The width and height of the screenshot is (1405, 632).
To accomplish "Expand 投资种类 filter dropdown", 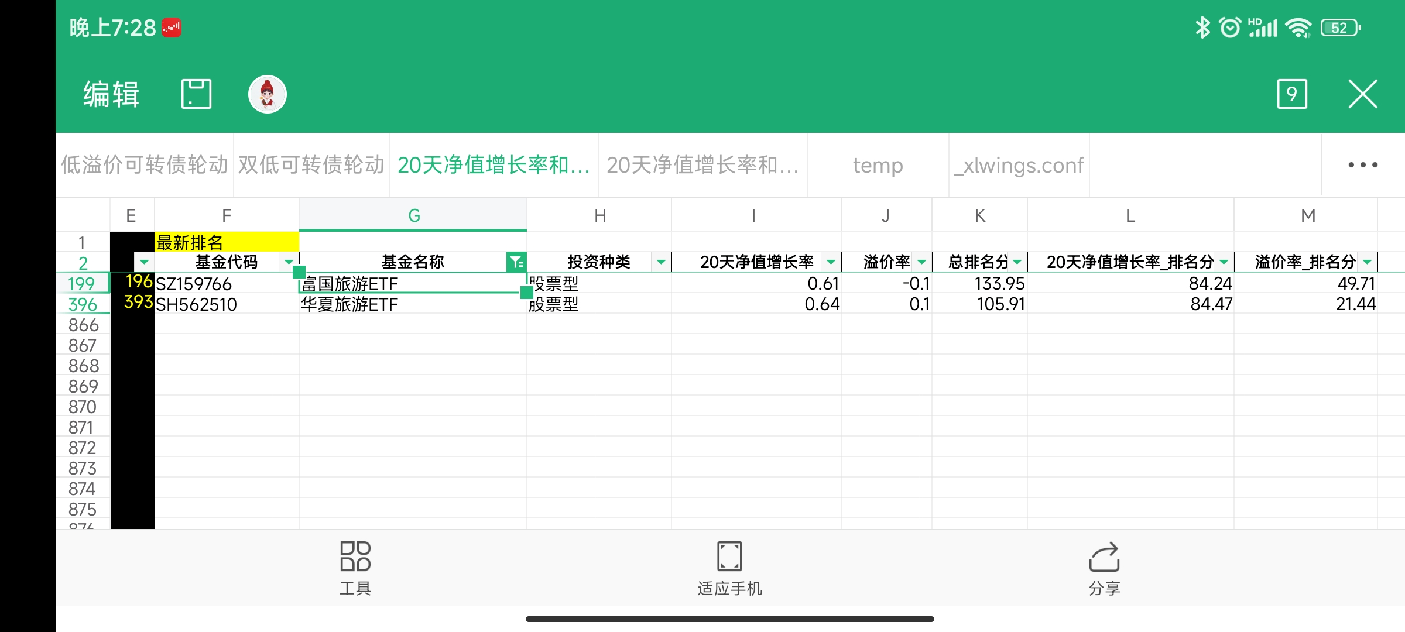I will [x=661, y=262].
